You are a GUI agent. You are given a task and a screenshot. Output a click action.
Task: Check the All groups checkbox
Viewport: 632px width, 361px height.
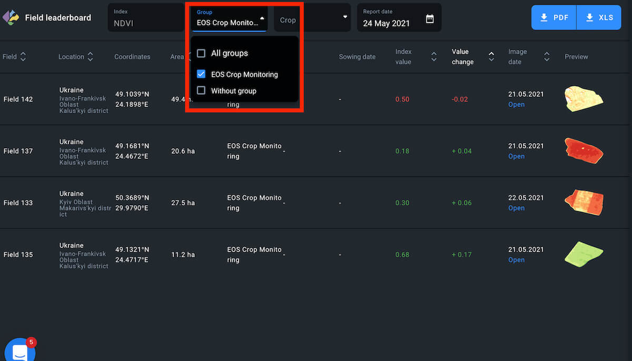point(201,53)
